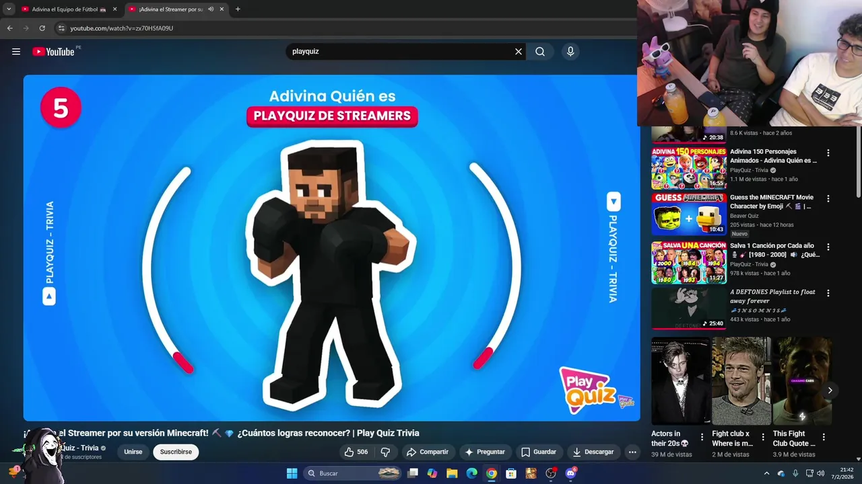The height and width of the screenshot is (484, 862).
Task: Open the Guess MINECRAFT Movie thumbnail
Action: pos(688,214)
